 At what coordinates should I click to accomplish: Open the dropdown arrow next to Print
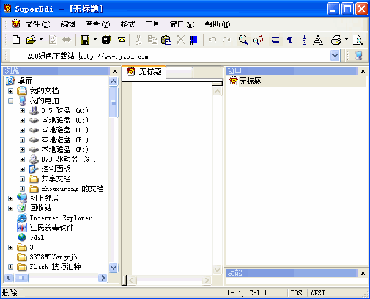pyautogui.click(x=346, y=40)
